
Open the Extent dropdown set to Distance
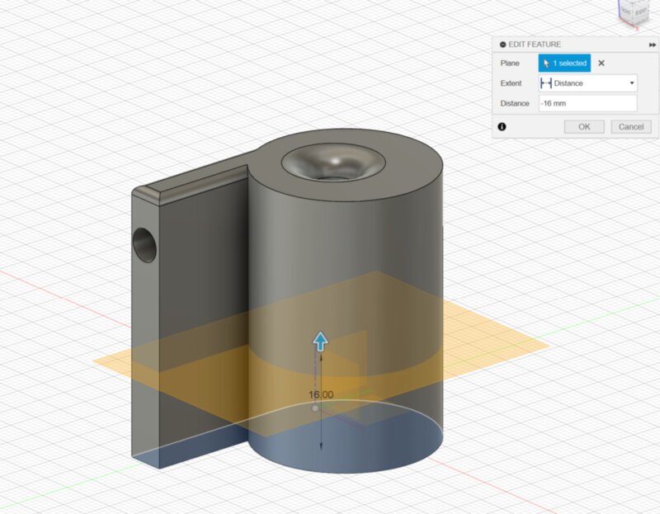587,83
